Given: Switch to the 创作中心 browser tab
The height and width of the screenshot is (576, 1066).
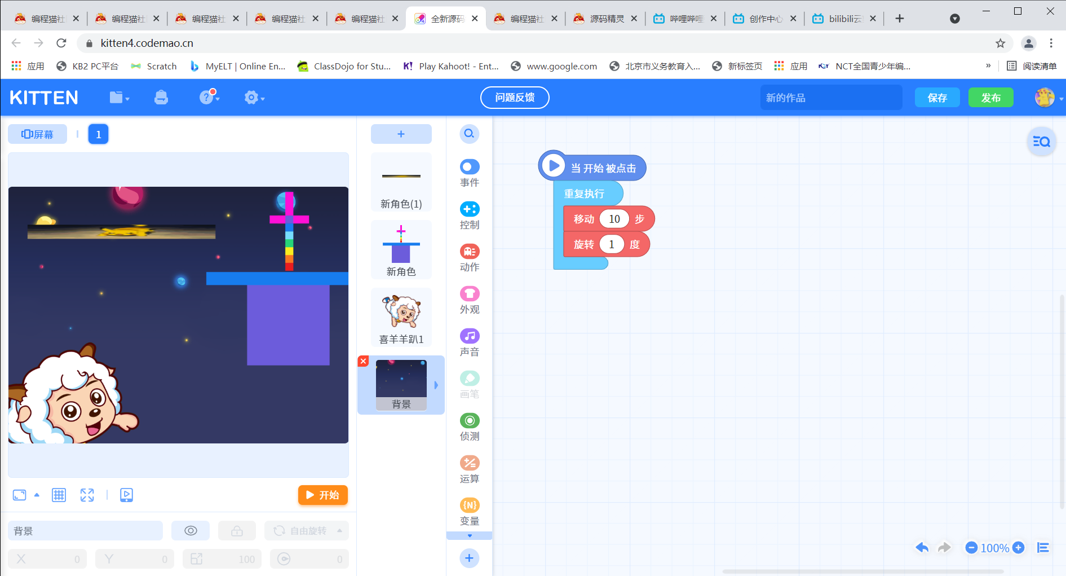Looking at the screenshot, I should click(766, 19).
